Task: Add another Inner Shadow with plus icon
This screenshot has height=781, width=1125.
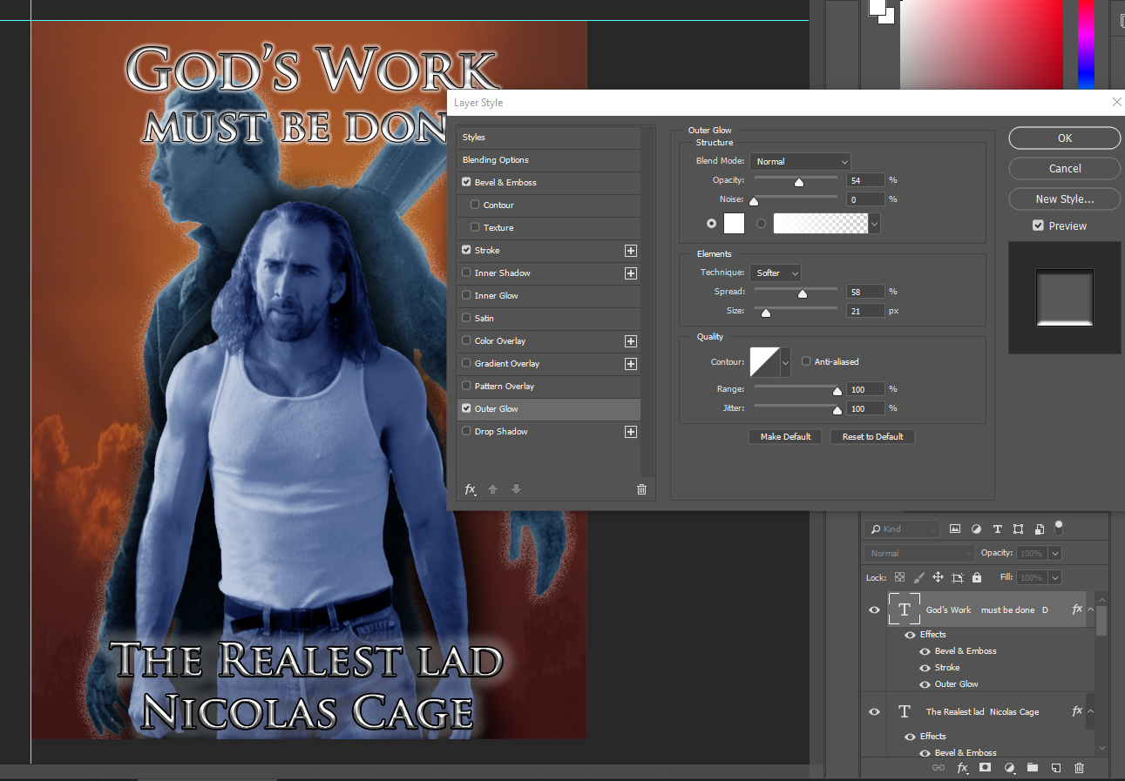Action: point(631,273)
